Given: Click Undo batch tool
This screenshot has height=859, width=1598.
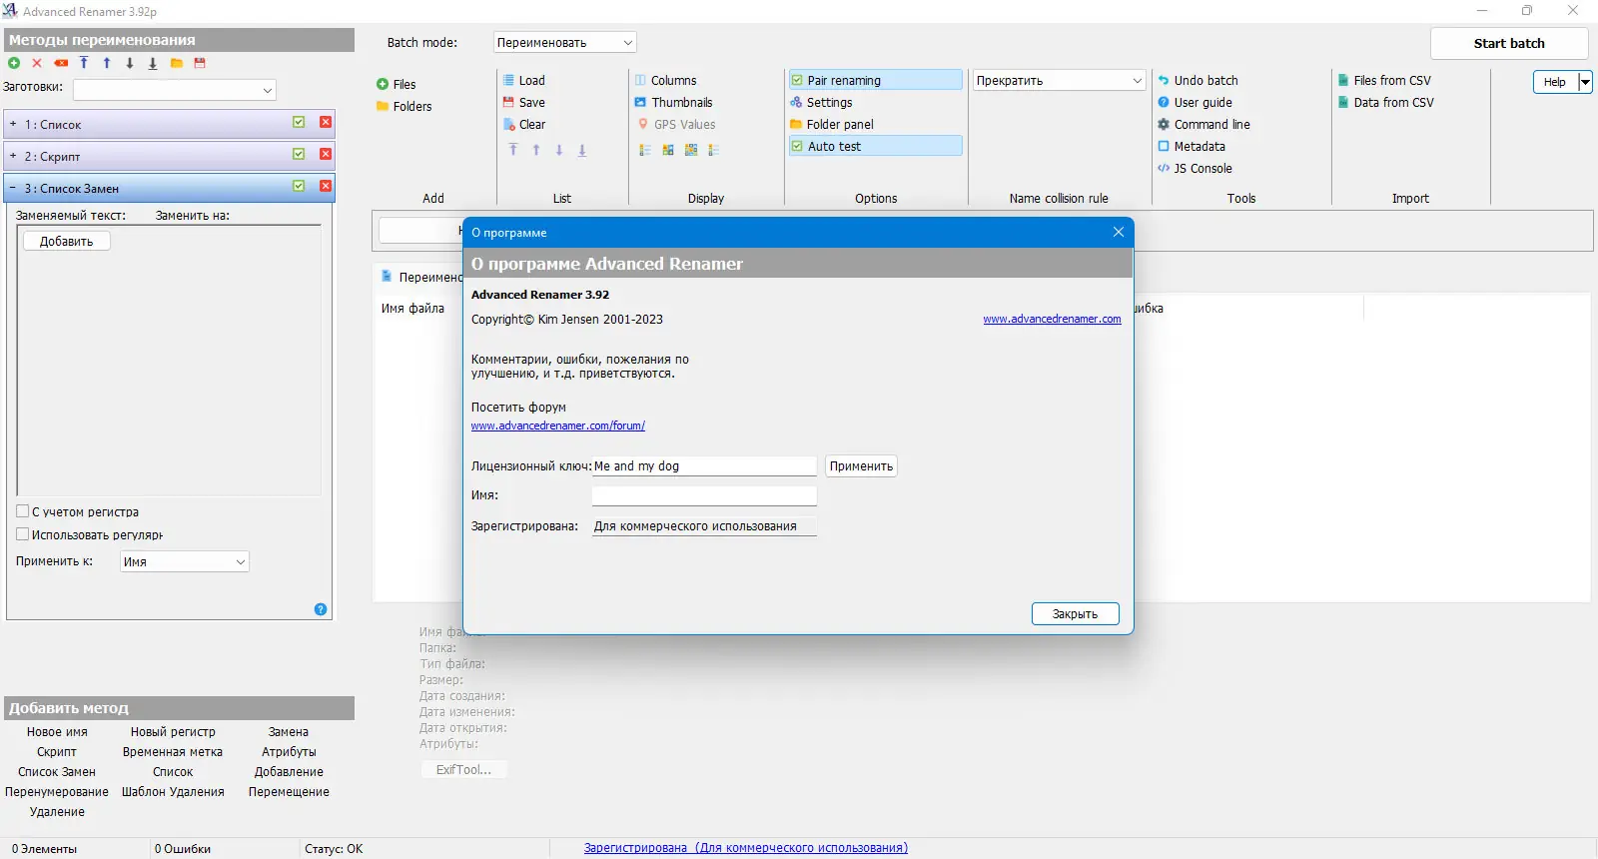Looking at the screenshot, I should [1198, 81].
